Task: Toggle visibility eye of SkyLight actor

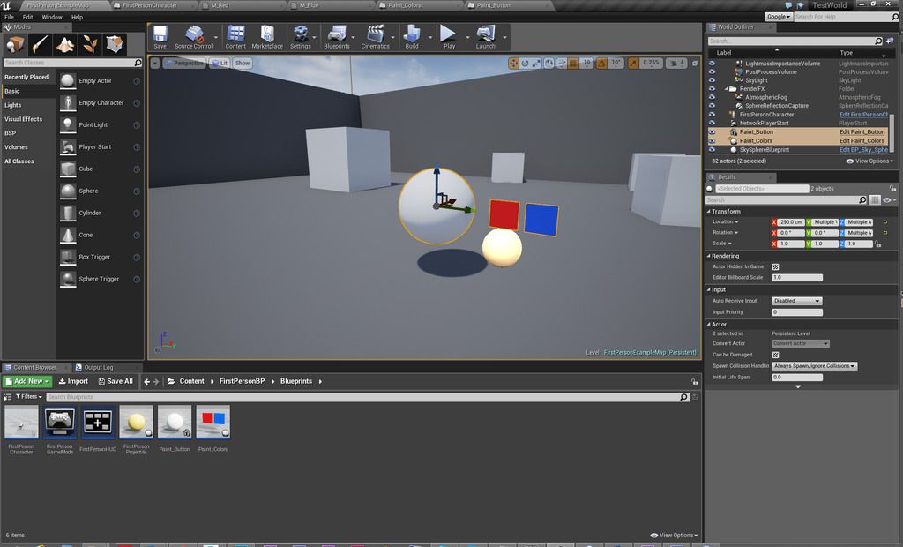Action: click(712, 80)
